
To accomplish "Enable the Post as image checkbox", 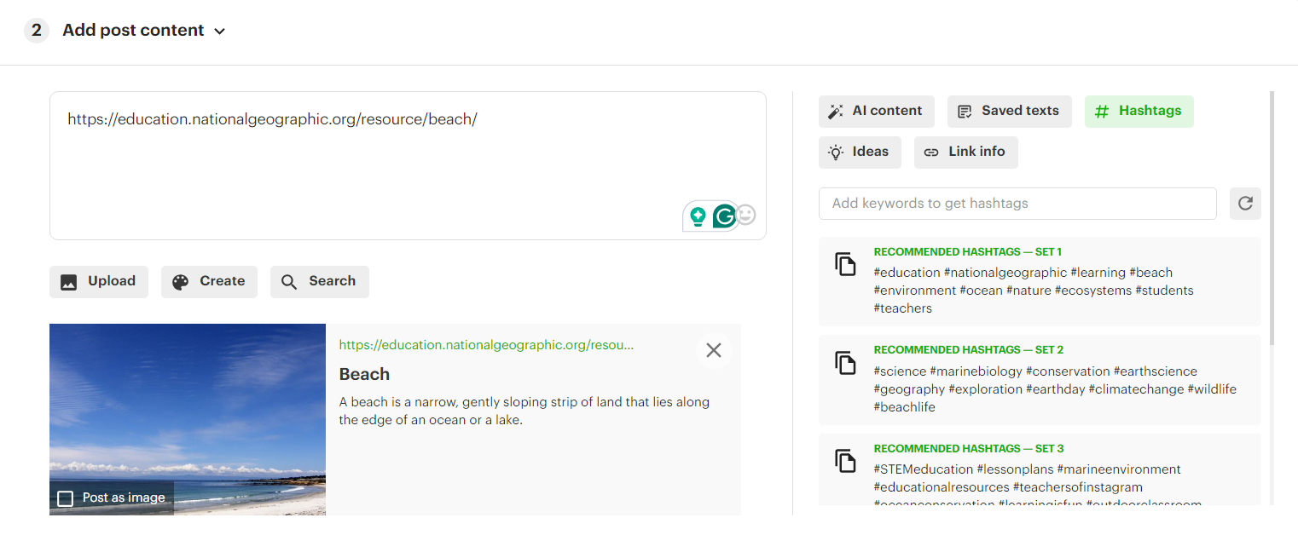I will click(66, 498).
